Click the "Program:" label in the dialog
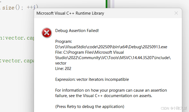The height and width of the screenshot is (112, 189). tap(63, 41)
